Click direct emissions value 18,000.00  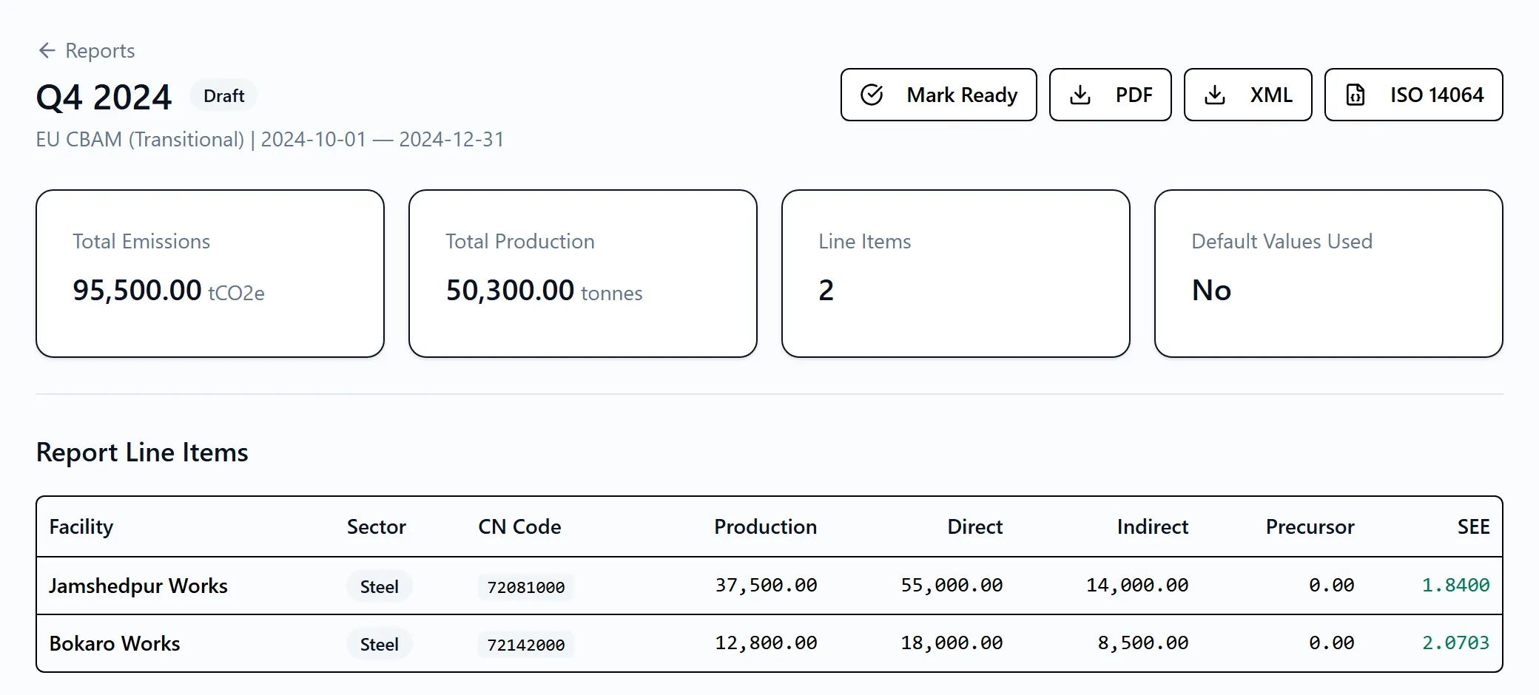952,643
